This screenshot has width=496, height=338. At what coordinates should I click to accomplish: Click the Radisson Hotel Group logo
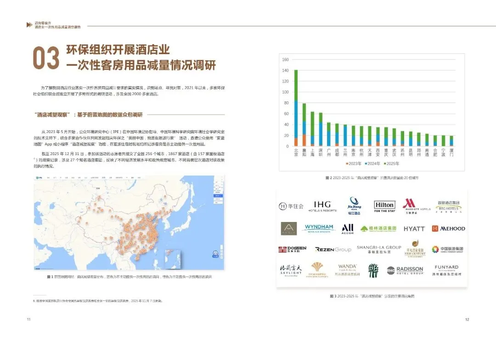tap(405, 271)
